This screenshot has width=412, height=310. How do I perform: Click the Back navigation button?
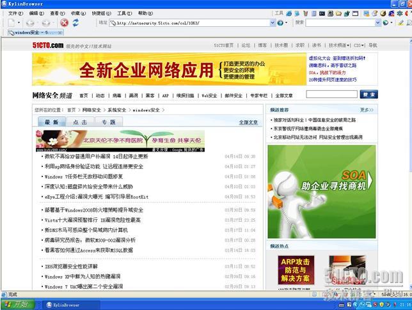30,23
